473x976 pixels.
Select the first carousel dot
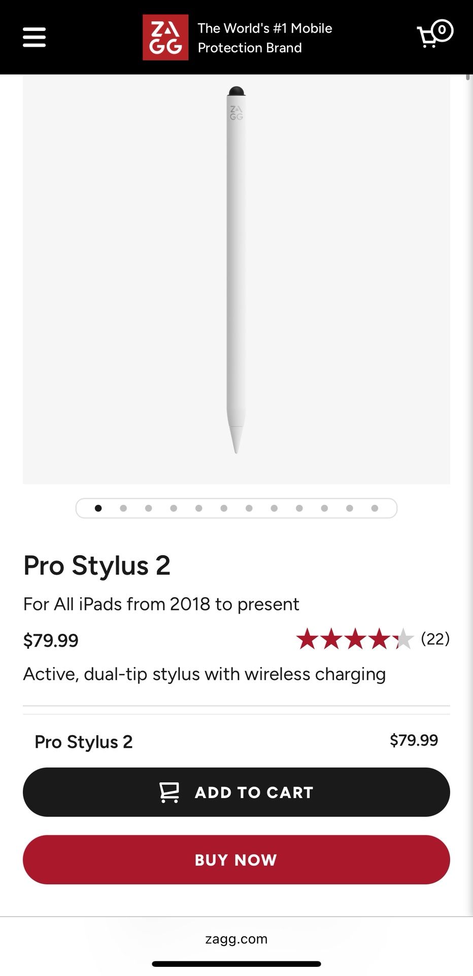coord(98,508)
